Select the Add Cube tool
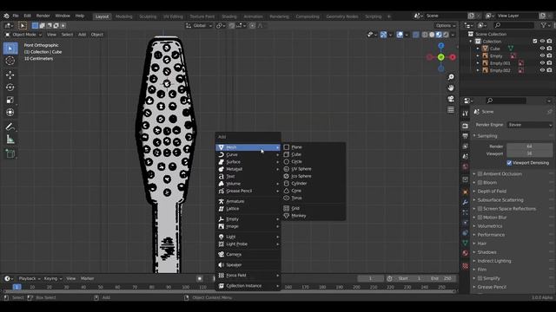556x312 pixels. point(10,153)
